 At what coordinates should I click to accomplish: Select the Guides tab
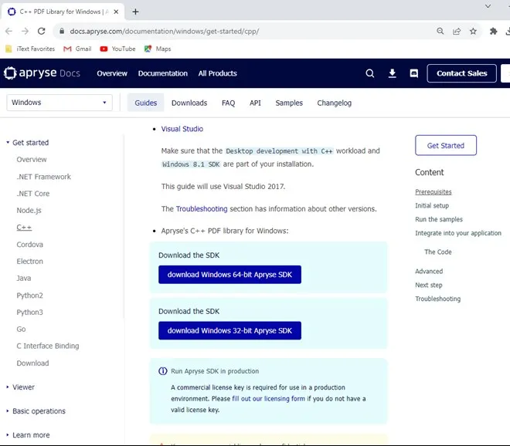146,103
